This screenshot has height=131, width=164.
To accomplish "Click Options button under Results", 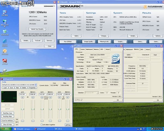I will pyautogui.click(x=158, y=36).
